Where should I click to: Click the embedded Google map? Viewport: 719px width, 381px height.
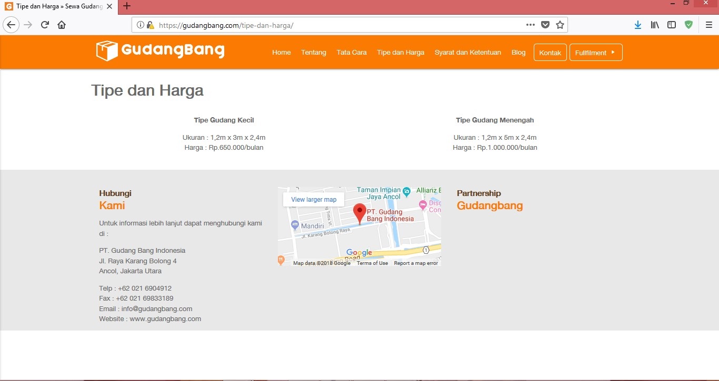(359, 226)
